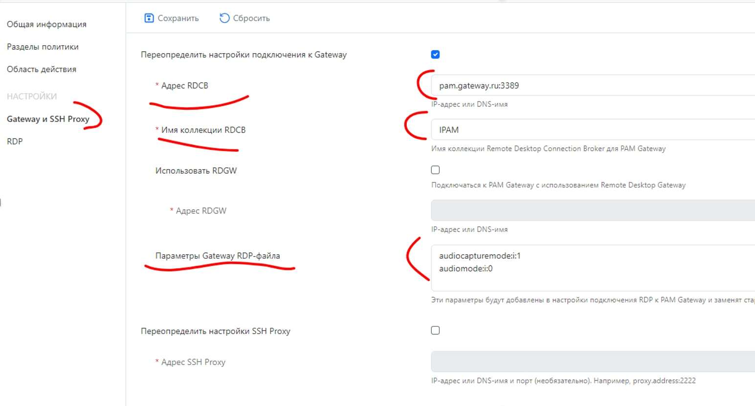
Task: Check override SSH Proxy settings checkbox
Action: pyautogui.click(x=435, y=330)
